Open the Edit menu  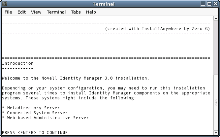click(x=21, y=12)
